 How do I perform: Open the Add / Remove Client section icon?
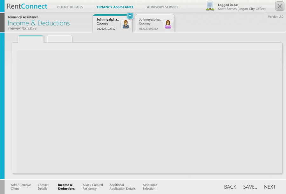coord(21,186)
